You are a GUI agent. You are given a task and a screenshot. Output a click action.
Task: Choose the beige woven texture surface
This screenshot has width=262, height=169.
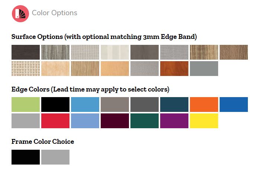tap(26, 69)
